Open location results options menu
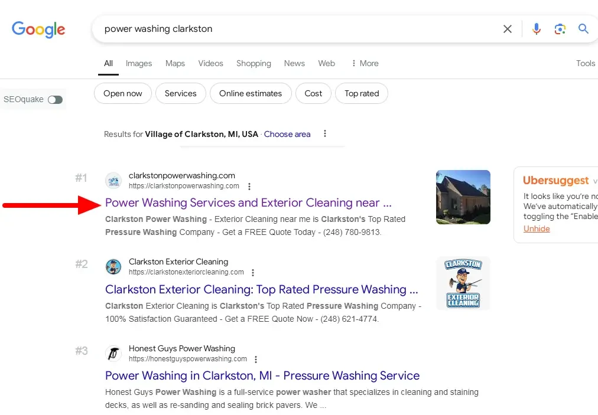 click(325, 134)
